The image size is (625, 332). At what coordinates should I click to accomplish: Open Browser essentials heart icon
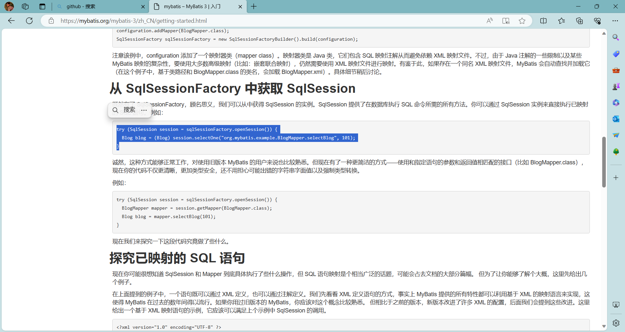point(597,21)
